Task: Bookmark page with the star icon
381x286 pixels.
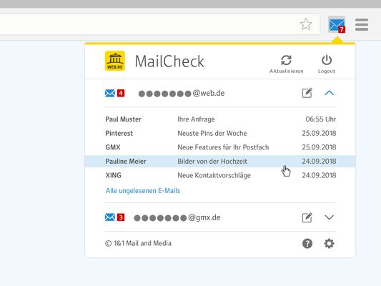Action: [x=306, y=24]
